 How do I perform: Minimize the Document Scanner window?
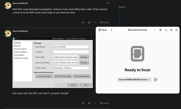[x=166, y=30]
